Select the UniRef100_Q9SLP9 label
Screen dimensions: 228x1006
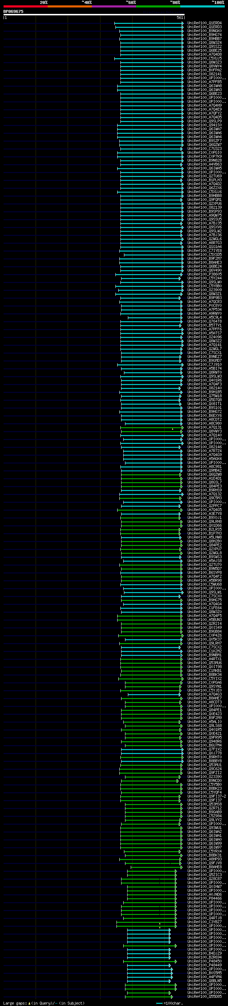click(x=204, y=121)
